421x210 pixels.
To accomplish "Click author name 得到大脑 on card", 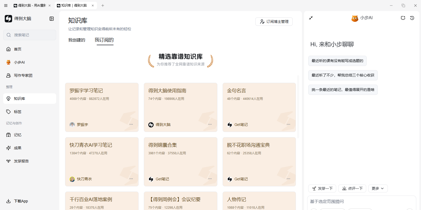I will point(163,125).
